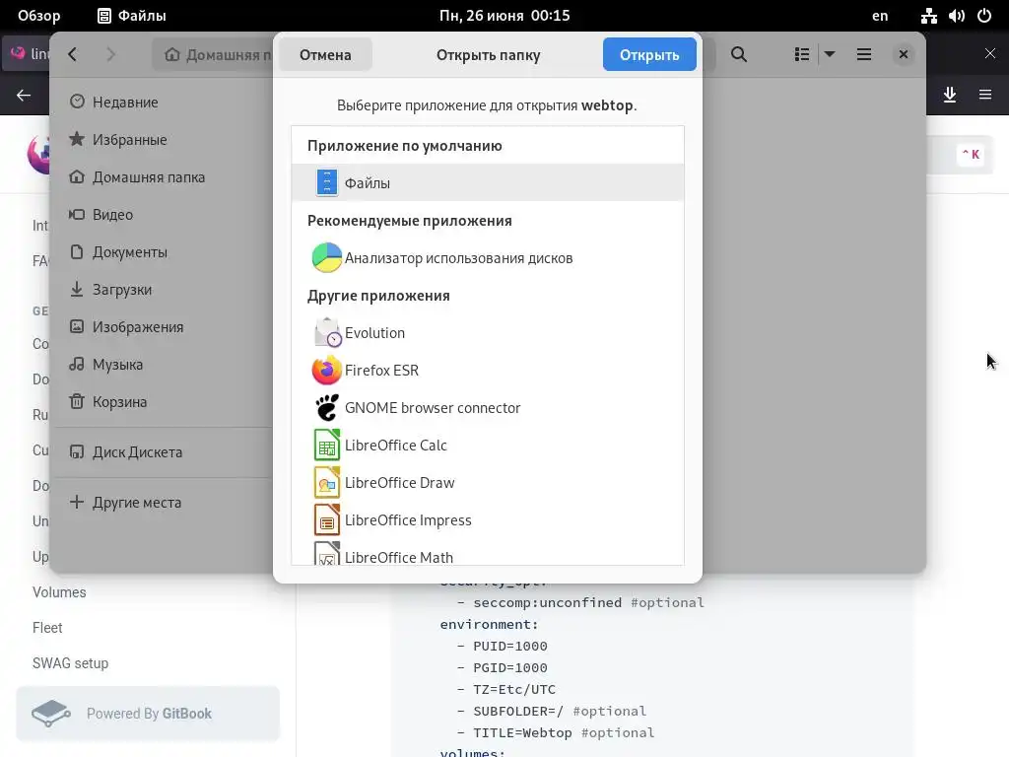Go back with Files window back arrow

coord(73,55)
